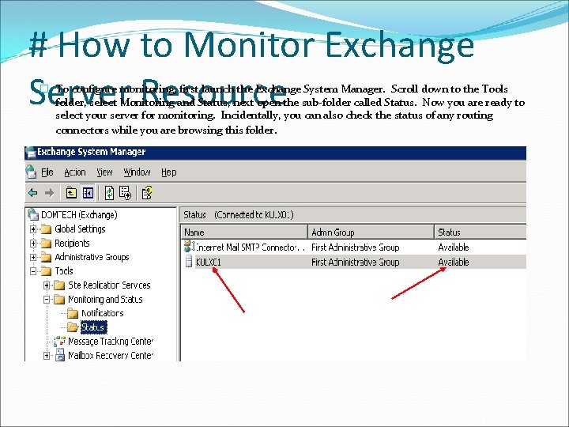Select Administrative Groups in the tree
The image size is (569, 427).
tap(92, 258)
